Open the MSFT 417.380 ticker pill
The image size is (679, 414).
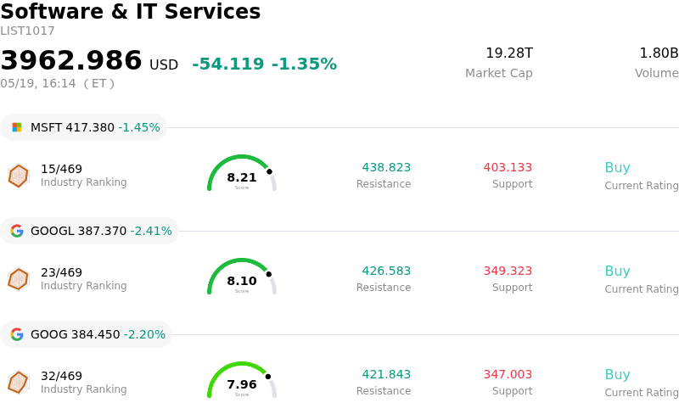[x=83, y=127]
